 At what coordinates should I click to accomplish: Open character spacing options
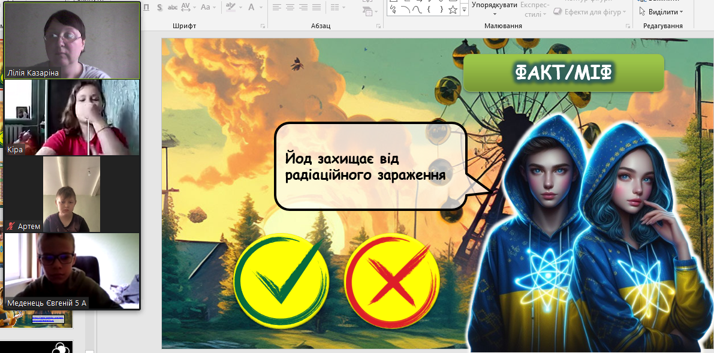pyautogui.click(x=188, y=7)
